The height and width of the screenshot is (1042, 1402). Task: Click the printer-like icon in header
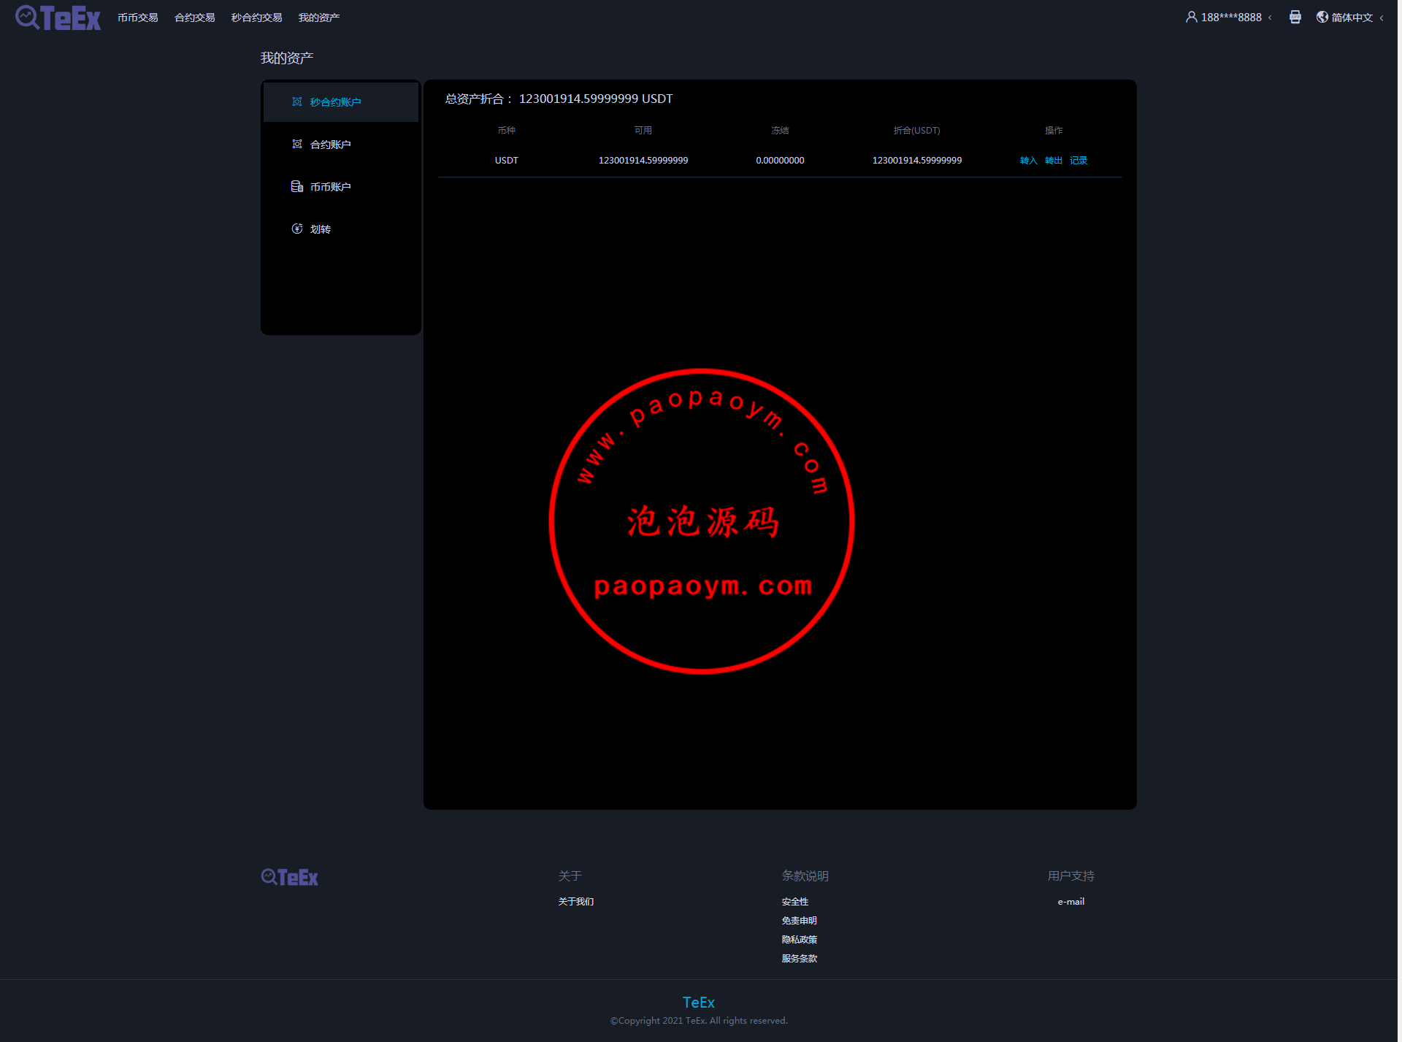1295,17
